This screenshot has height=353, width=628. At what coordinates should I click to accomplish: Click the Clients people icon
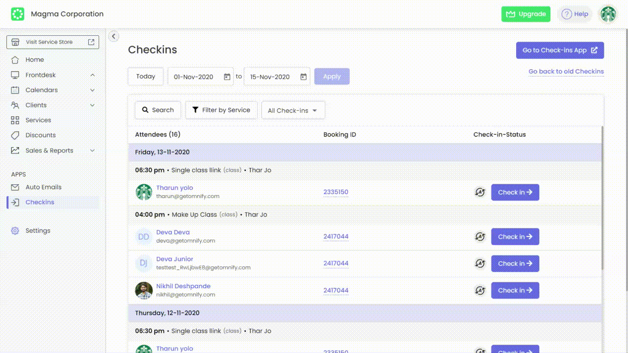[x=15, y=105]
